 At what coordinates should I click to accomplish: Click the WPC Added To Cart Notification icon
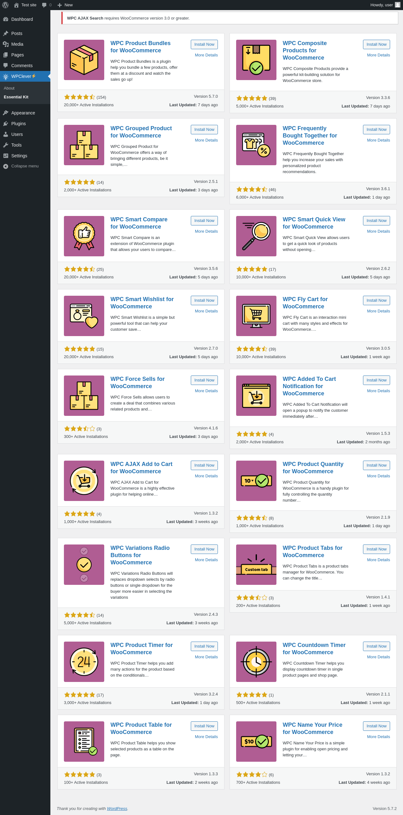click(x=256, y=395)
